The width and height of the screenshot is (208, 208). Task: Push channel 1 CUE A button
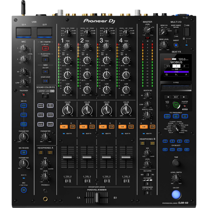pos(64,127)
